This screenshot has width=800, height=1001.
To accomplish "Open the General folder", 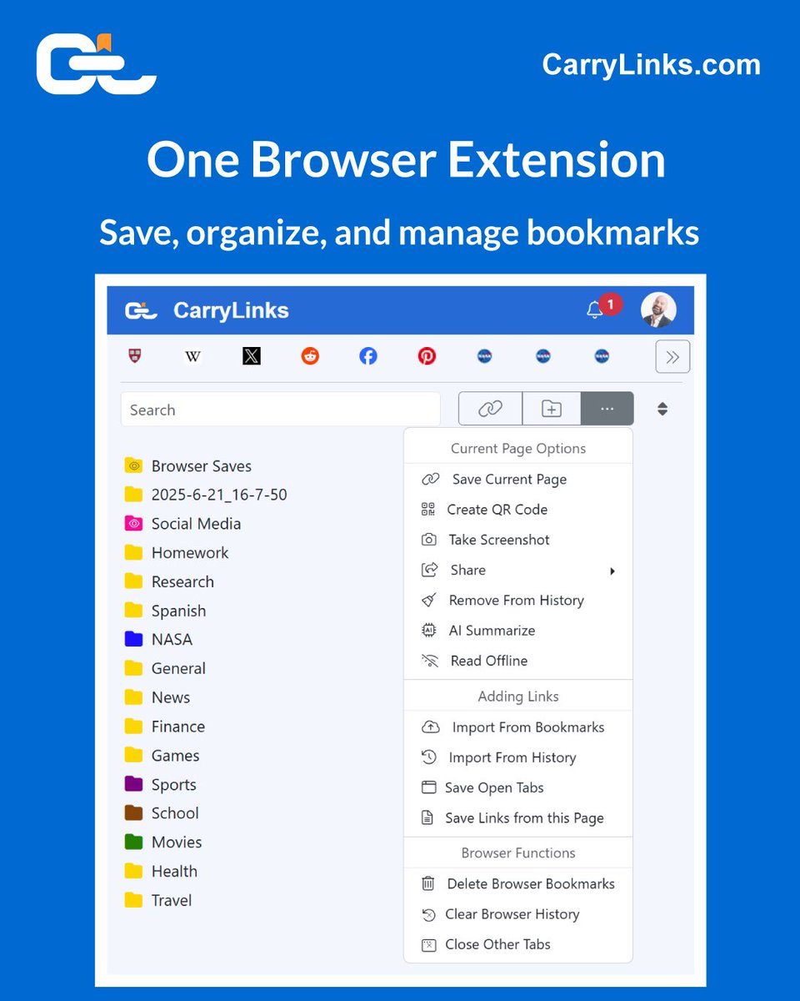I will click(x=165, y=668).
